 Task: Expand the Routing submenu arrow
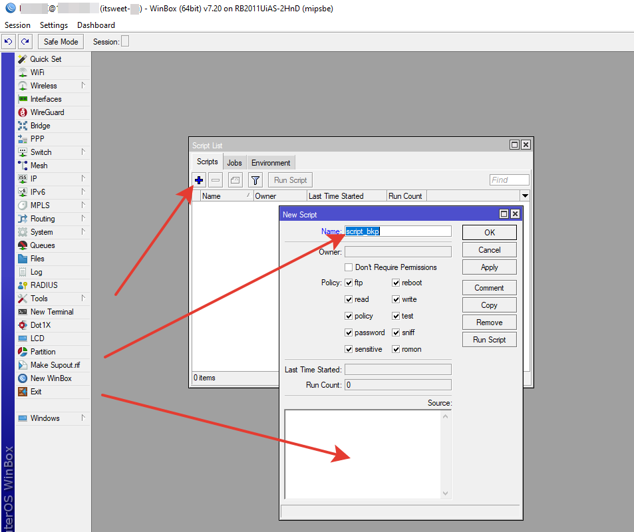coord(83,219)
